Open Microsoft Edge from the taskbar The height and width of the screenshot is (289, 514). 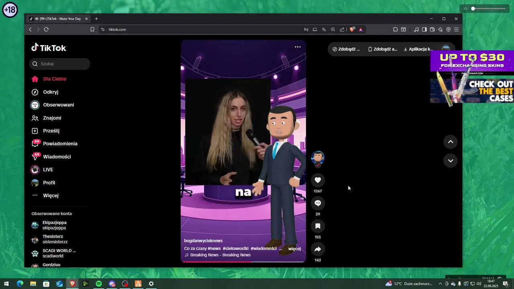[x=20, y=284]
